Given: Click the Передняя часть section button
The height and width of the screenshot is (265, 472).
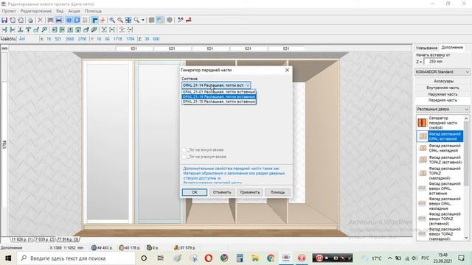Looking at the screenshot, I should (x=442, y=100).
